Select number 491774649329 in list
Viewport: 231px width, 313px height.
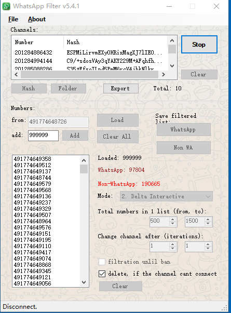pos(32,209)
